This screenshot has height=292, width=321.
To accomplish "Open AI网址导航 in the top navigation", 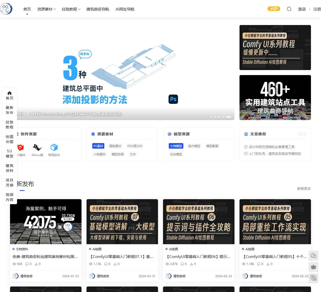I will [x=125, y=9].
